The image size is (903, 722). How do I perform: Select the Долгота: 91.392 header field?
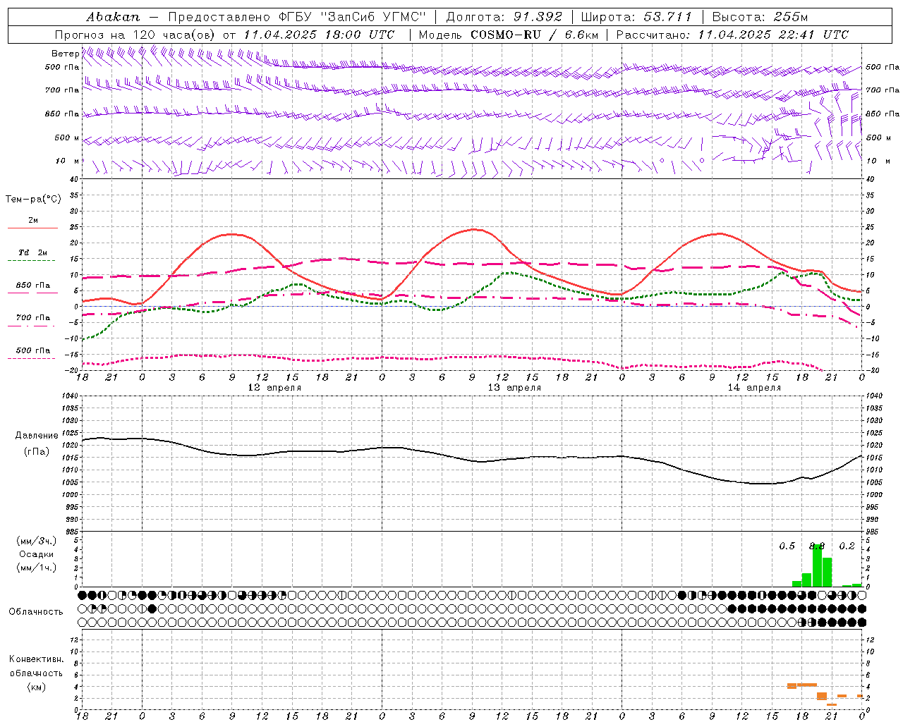pos(504,16)
